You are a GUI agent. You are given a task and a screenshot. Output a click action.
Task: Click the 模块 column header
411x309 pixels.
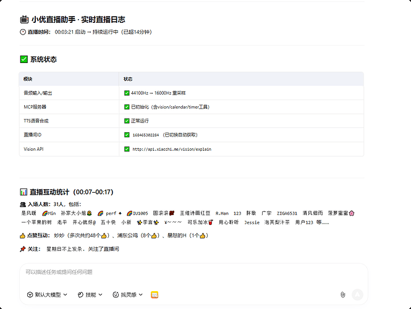pos(28,79)
